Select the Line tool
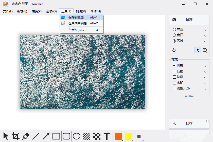213x142 pixels. tap(36, 136)
